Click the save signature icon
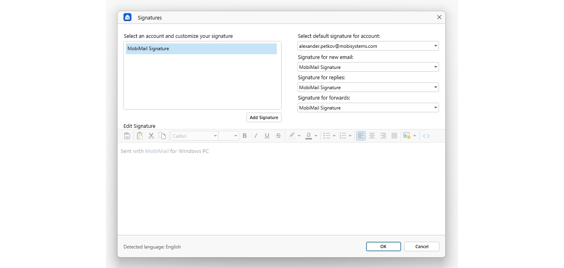564x268 pixels. 127,136
